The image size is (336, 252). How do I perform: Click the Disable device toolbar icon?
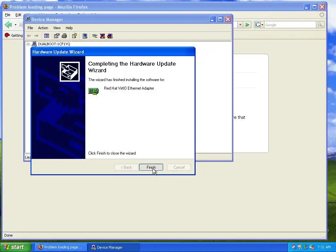click(110, 36)
